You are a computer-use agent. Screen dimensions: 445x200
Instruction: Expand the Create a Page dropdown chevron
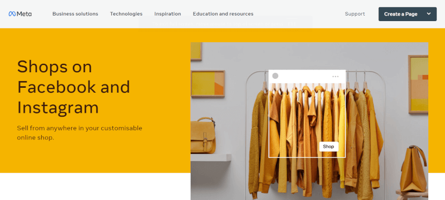point(429,14)
